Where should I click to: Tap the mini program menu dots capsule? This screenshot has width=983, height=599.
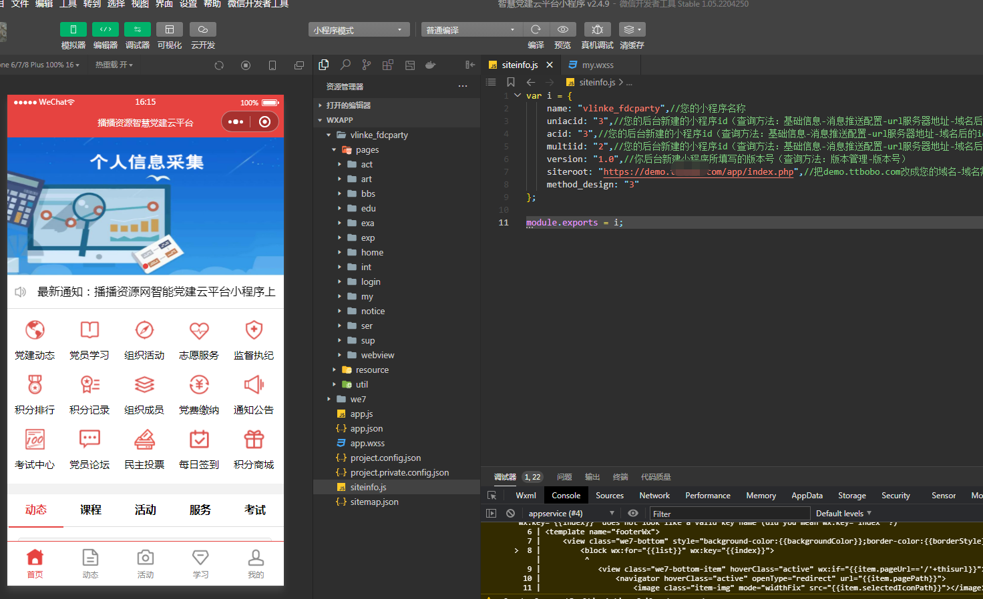coord(236,122)
